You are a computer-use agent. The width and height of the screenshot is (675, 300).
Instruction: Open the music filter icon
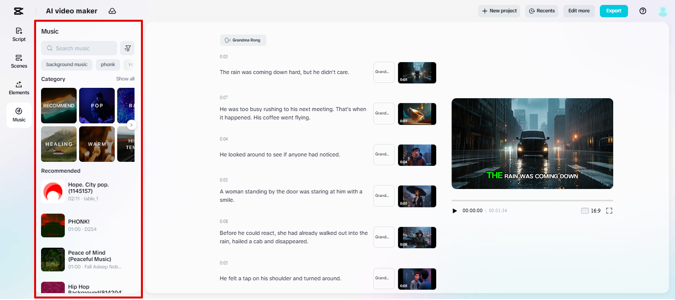pyautogui.click(x=128, y=48)
